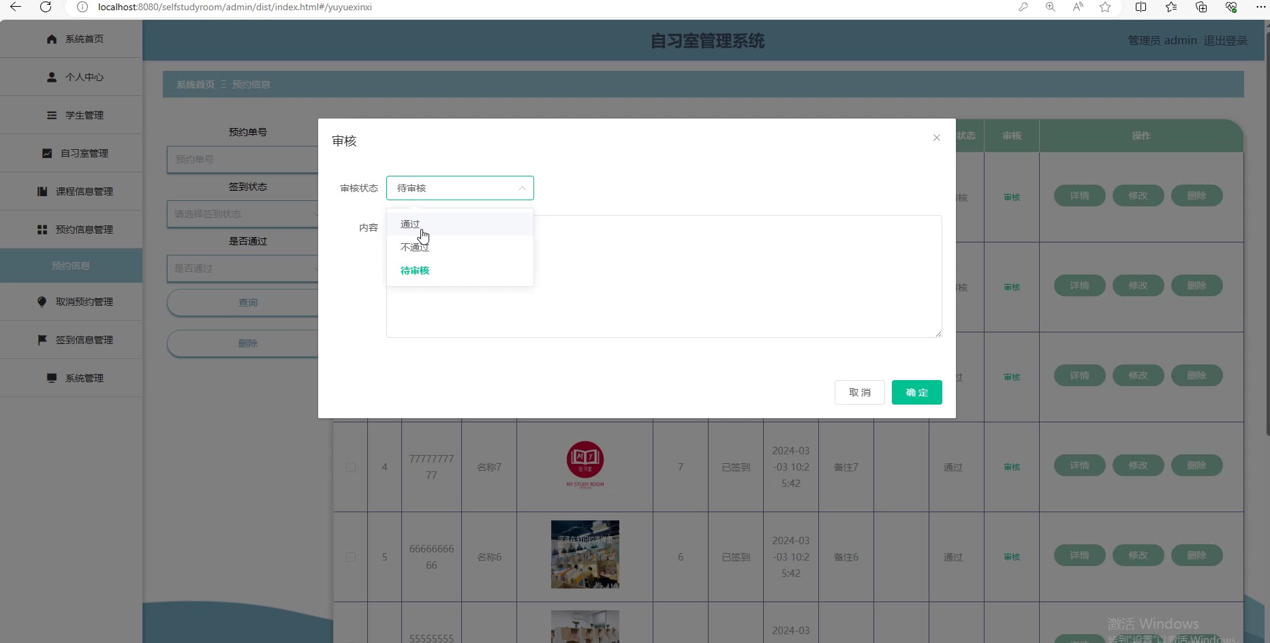Click the browser address bar URL

(x=235, y=7)
